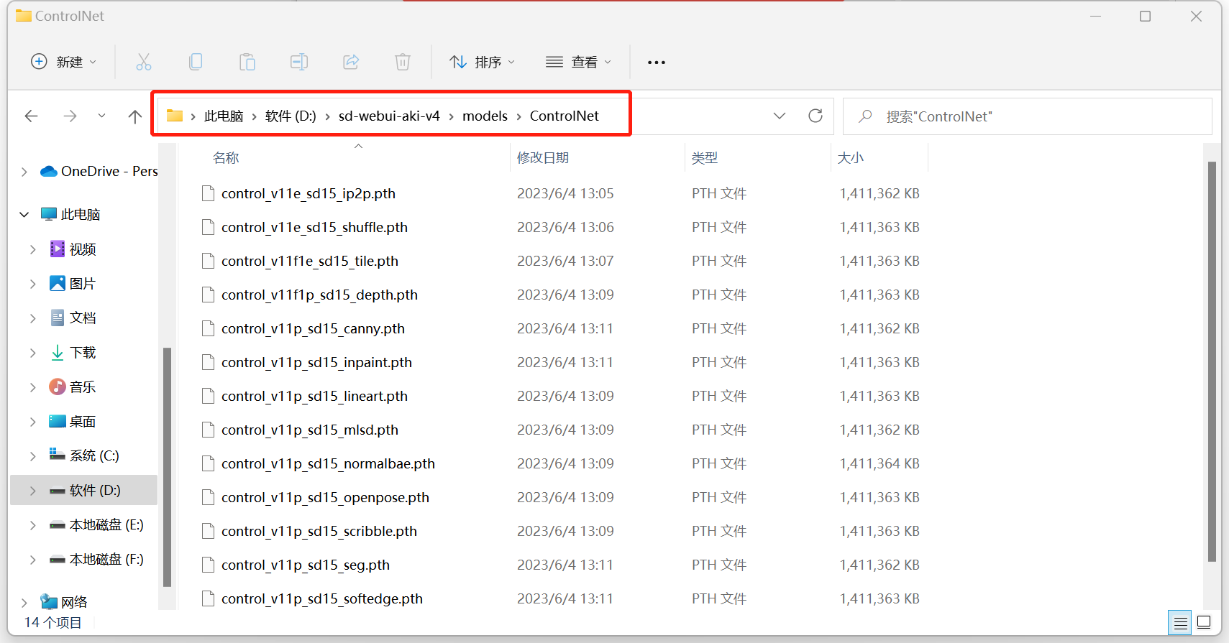Screen dimensions: 1229x643
Task: Expand the 软件 (D:) tree node
Action: (32, 490)
